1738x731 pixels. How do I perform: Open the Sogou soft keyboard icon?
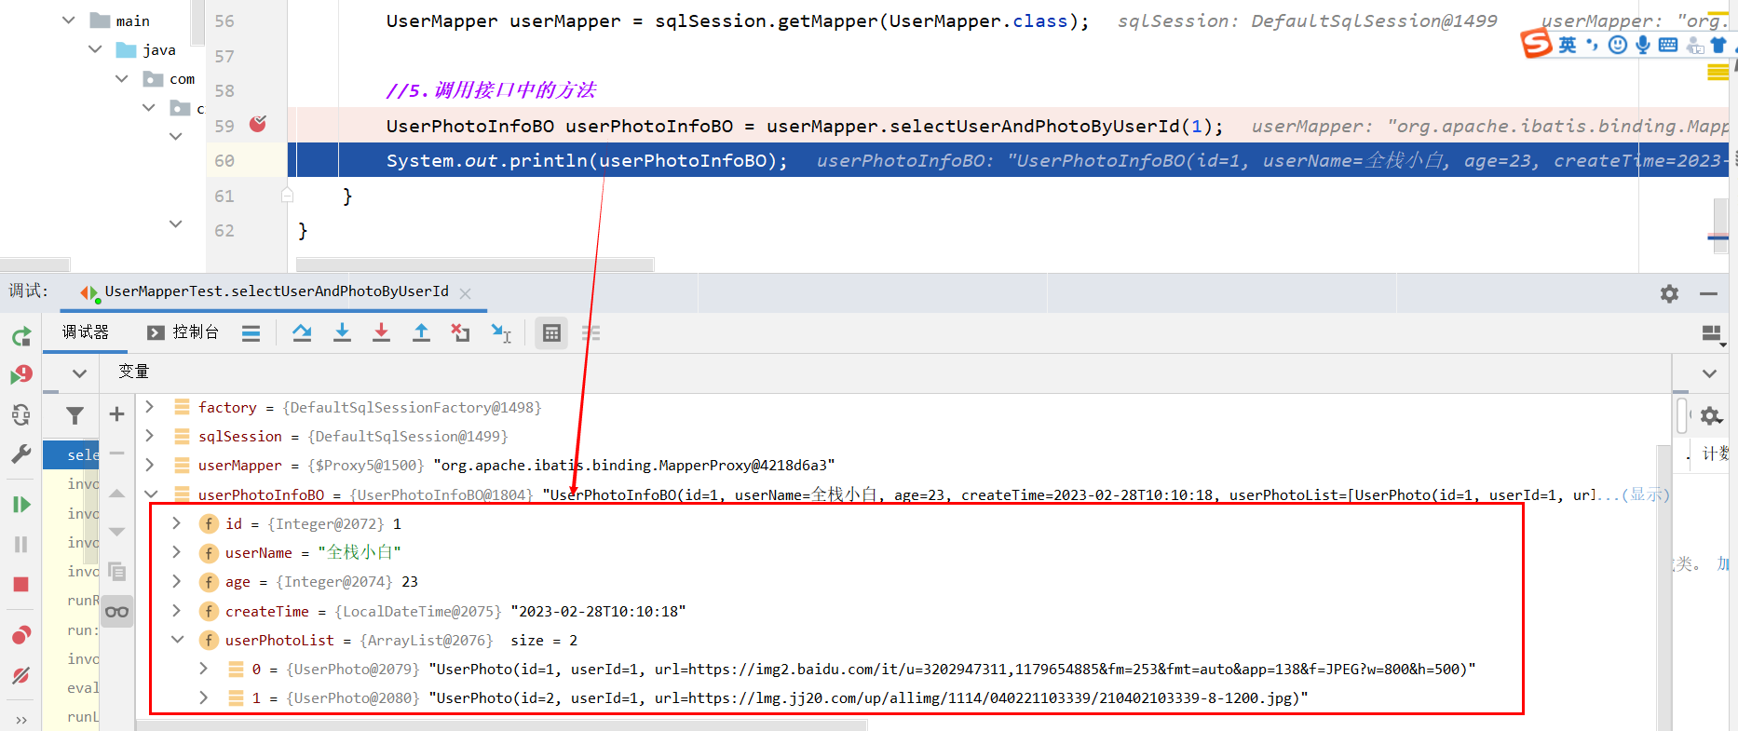1668,45
